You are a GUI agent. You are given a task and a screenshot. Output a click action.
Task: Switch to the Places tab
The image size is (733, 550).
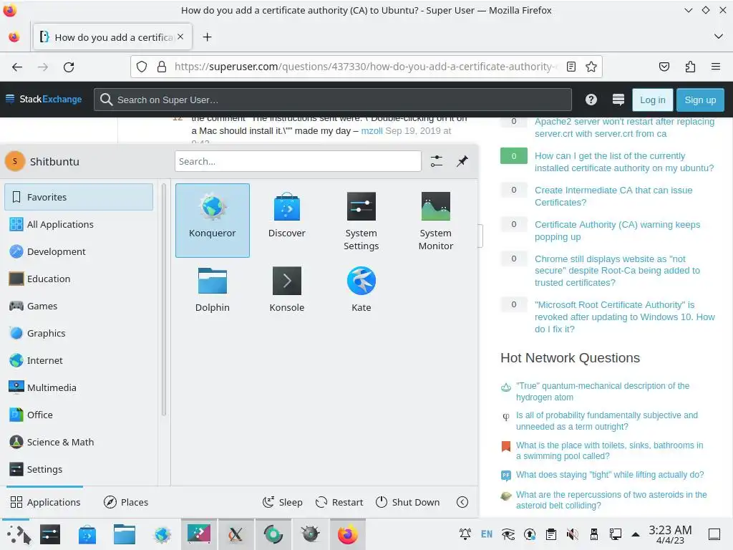126,502
